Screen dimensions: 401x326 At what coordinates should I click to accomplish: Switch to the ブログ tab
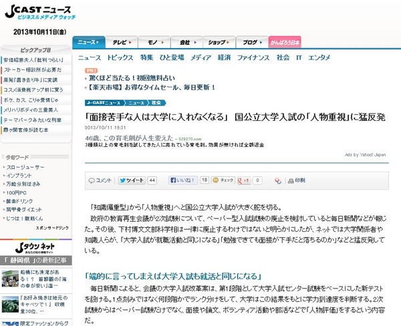tap(252, 42)
